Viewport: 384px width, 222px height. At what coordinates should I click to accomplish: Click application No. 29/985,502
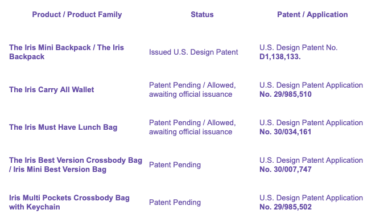coord(286,207)
